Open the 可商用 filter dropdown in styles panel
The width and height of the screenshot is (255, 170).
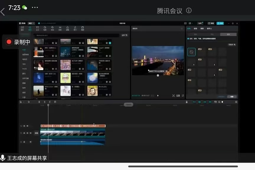tap(232, 45)
